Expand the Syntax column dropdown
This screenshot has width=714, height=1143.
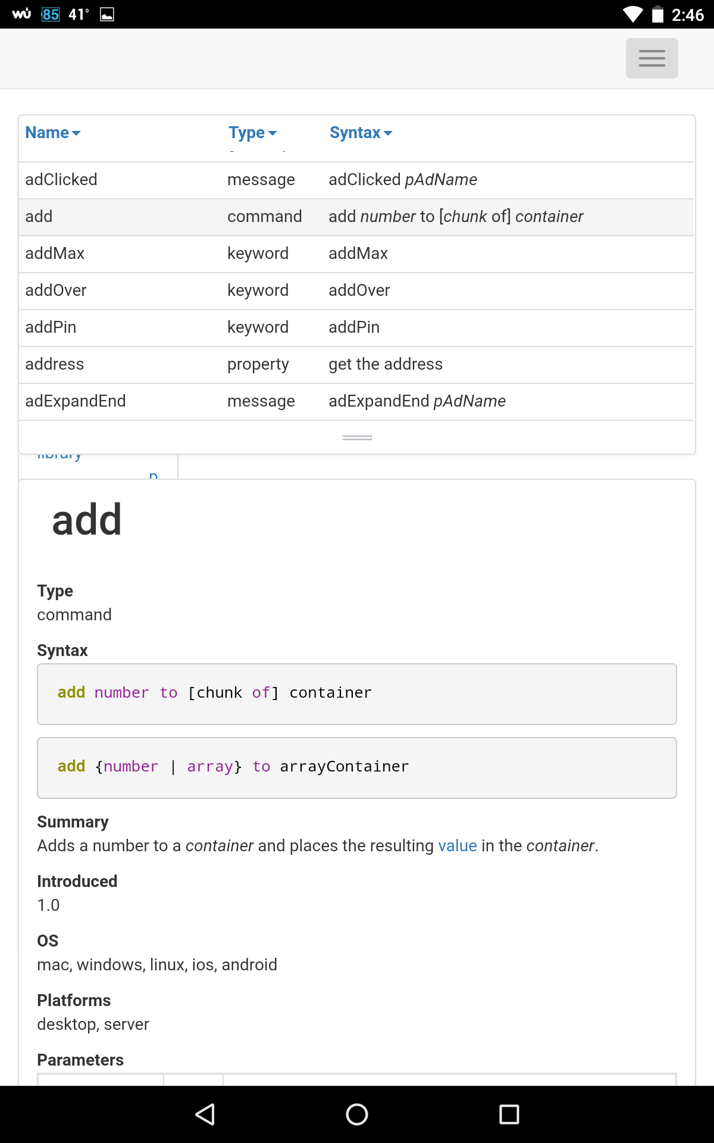pos(361,133)
